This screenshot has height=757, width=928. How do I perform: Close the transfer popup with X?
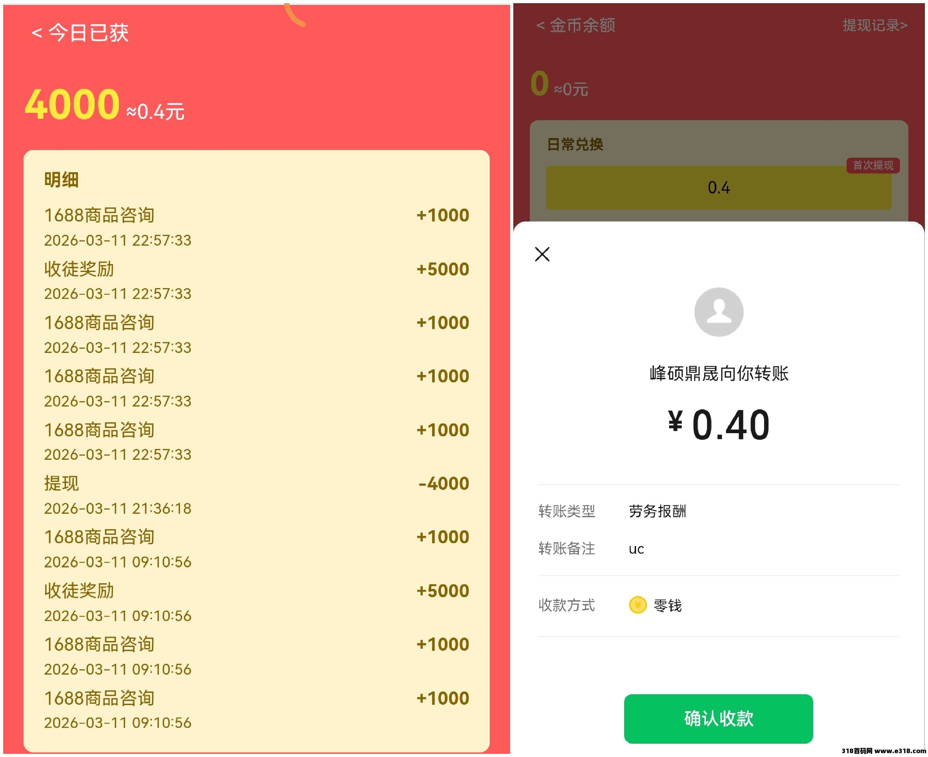click(542, 254)
